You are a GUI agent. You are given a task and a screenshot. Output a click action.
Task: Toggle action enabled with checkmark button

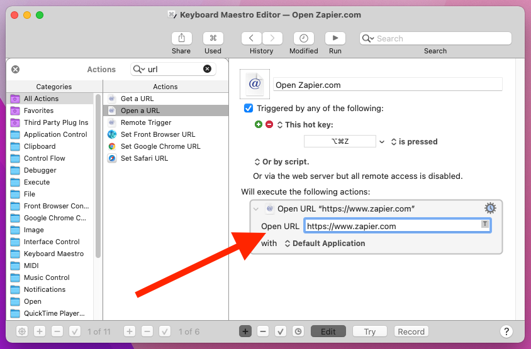pyautogui.click(x=281, y=331)
